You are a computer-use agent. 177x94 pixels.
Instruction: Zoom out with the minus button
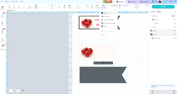pos(11,91)
